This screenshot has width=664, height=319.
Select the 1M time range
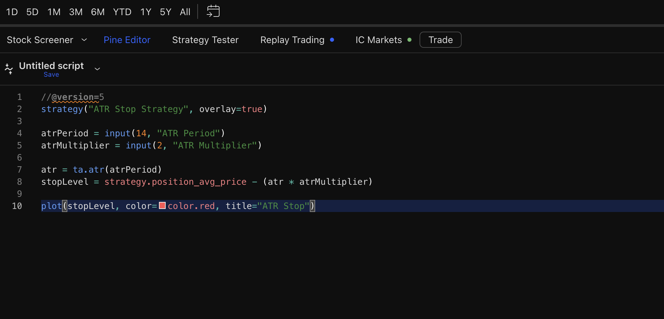pyautogui.click(x=54, y=12)
